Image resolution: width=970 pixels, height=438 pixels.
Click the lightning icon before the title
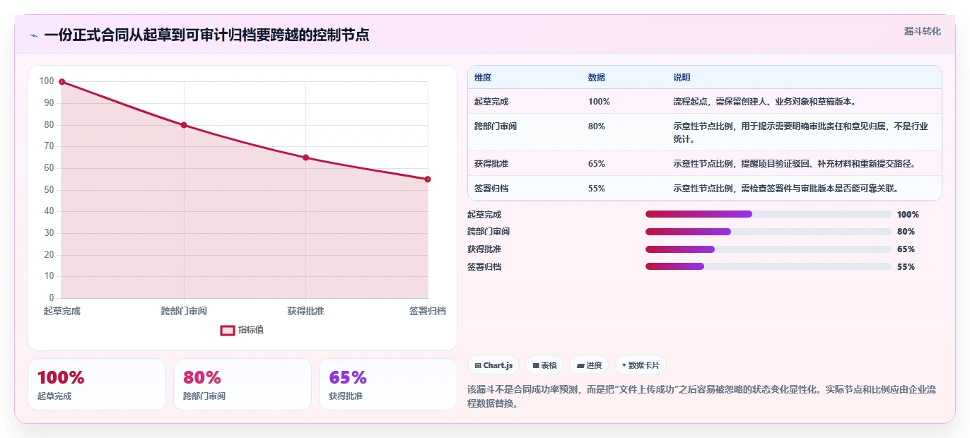coord(33,35)
